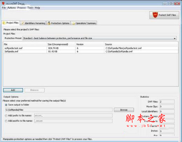
Task: Click the Project Files tab folder icon
Action: tap(4, 23)
